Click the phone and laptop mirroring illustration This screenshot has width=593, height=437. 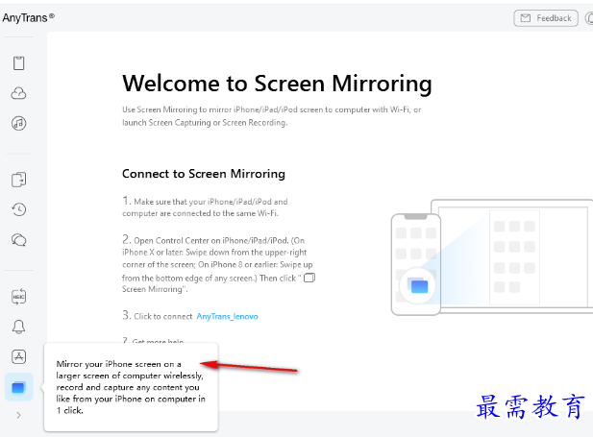coord(492,257)
